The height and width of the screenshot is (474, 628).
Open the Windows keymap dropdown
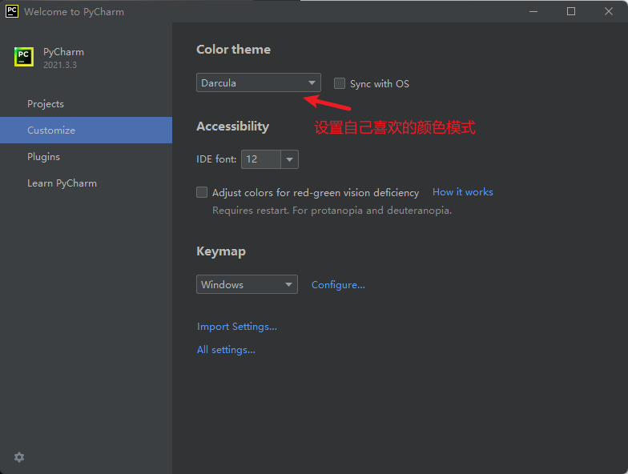click(x=247, y=284)
